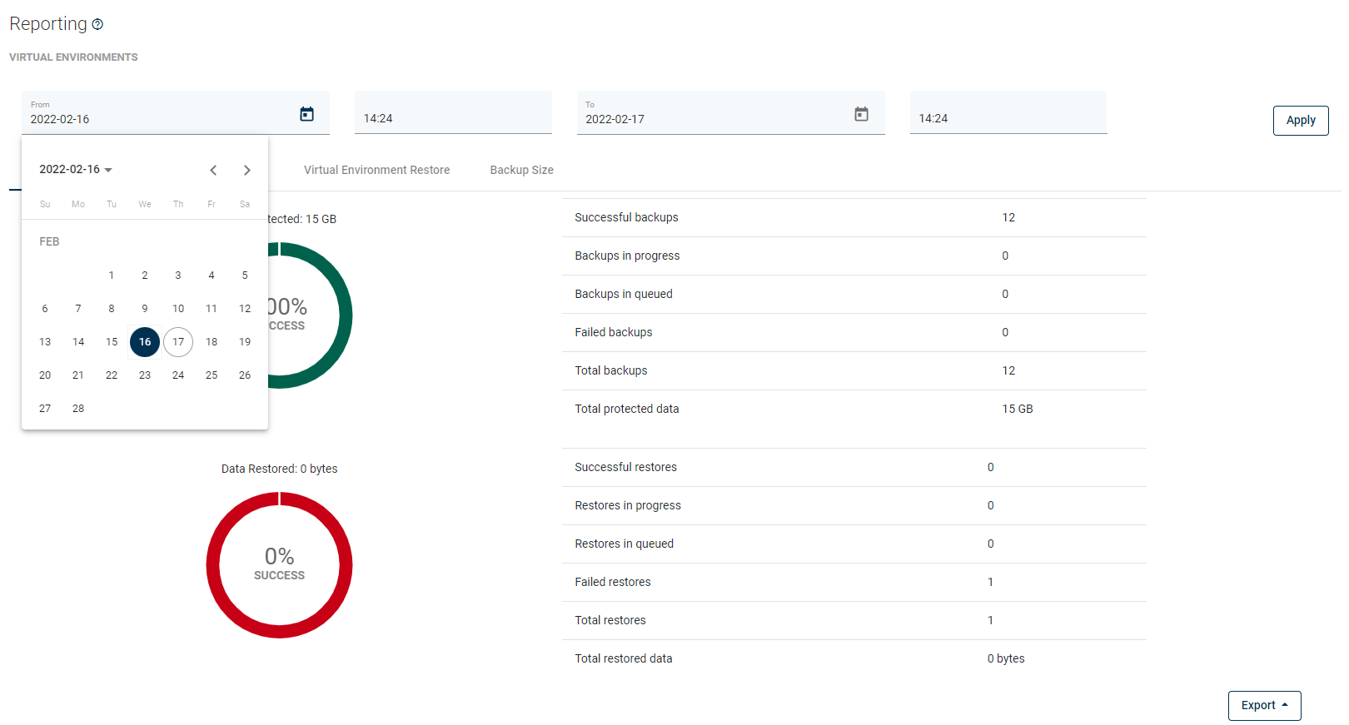Go to next month in calendar
This screenshot has width=1349, height=725.
click(x=246, y=170)
